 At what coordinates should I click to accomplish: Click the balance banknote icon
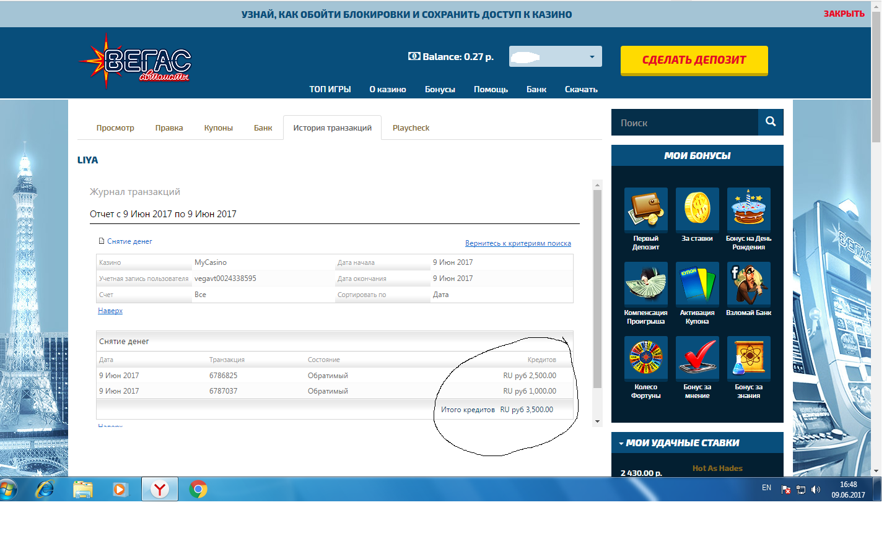(x=414, y=56)
